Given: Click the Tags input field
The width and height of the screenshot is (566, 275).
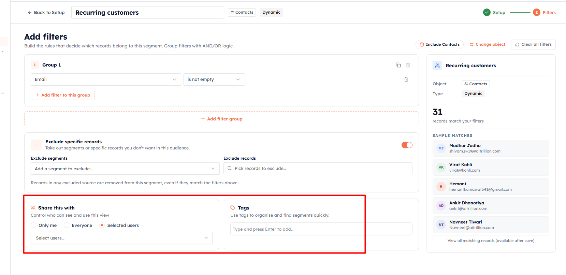Looking at the screenshot, I should pyautogui.click(x=321, y=229).
